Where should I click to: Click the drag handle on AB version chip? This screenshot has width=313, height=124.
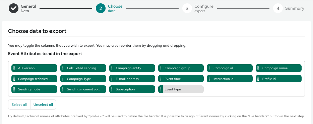pos(14,68)
